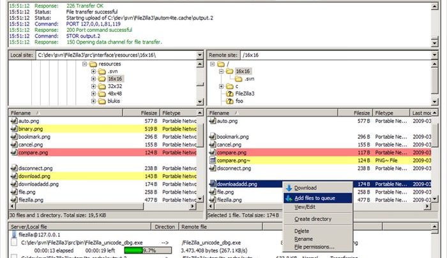Click the remote .svn folder icon
The height and width of the screenshot is (258, 447).
(239, 79)
